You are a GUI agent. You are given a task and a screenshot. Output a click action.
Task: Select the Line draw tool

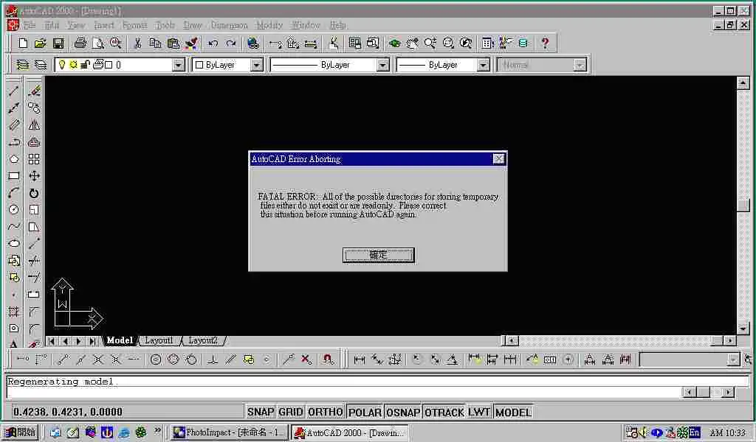(x=13, y=91)
